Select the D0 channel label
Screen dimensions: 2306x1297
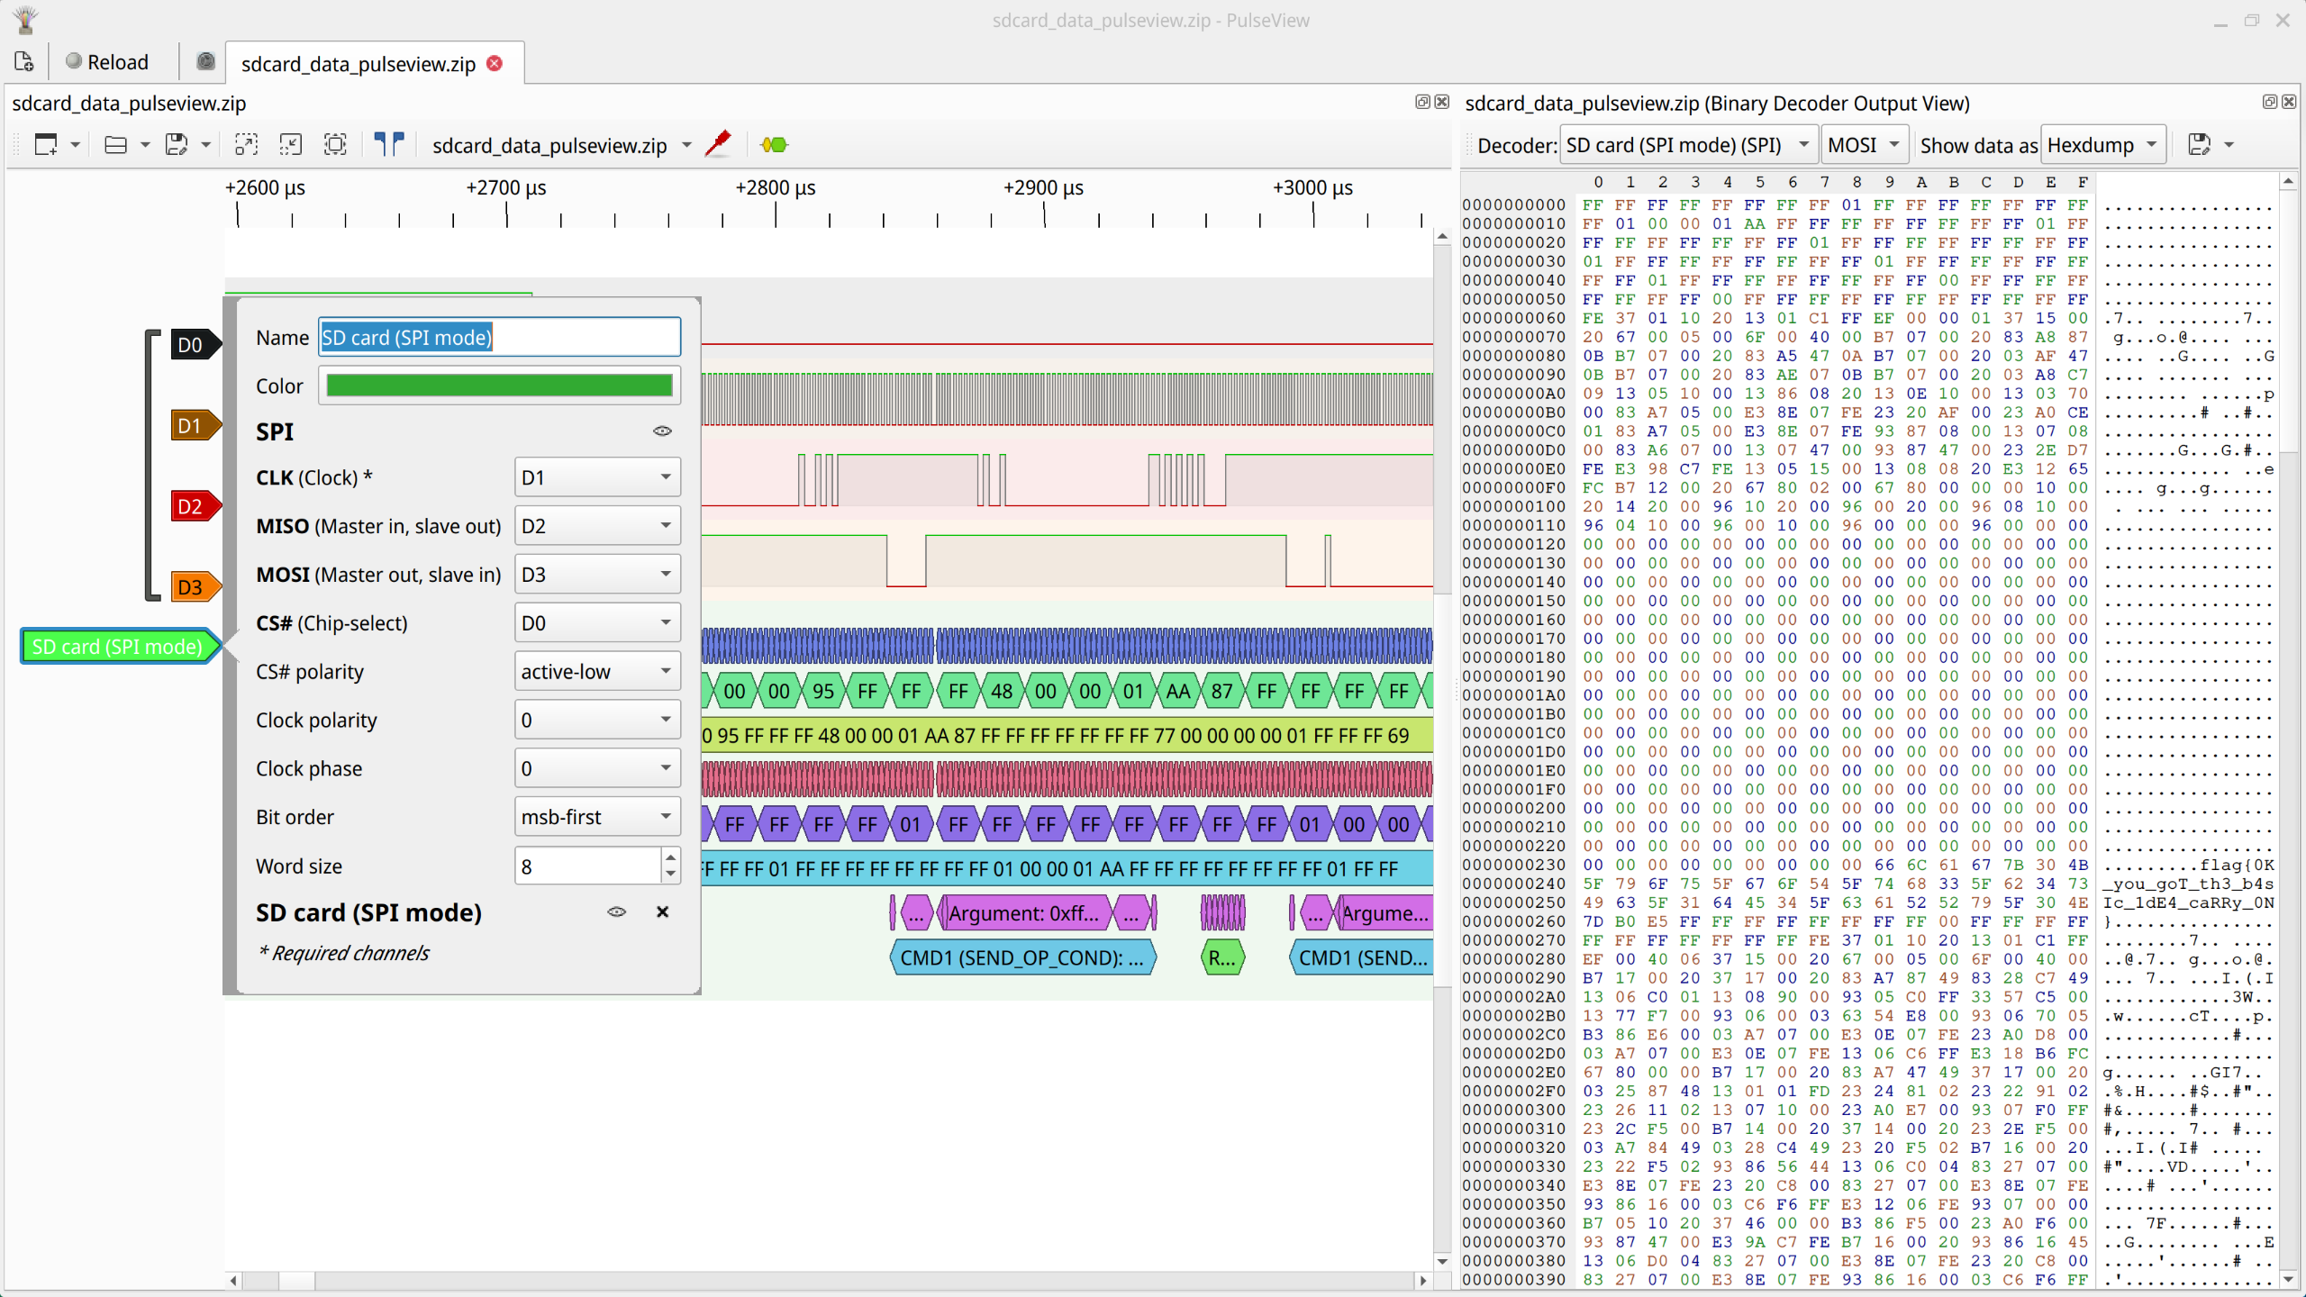195,345
